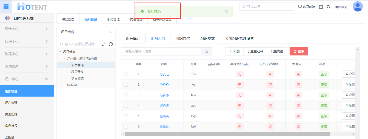Screen dimensions: 368x139
Task: Select the checkbox for row 苏发旺
Action: (x=126, y=74)
